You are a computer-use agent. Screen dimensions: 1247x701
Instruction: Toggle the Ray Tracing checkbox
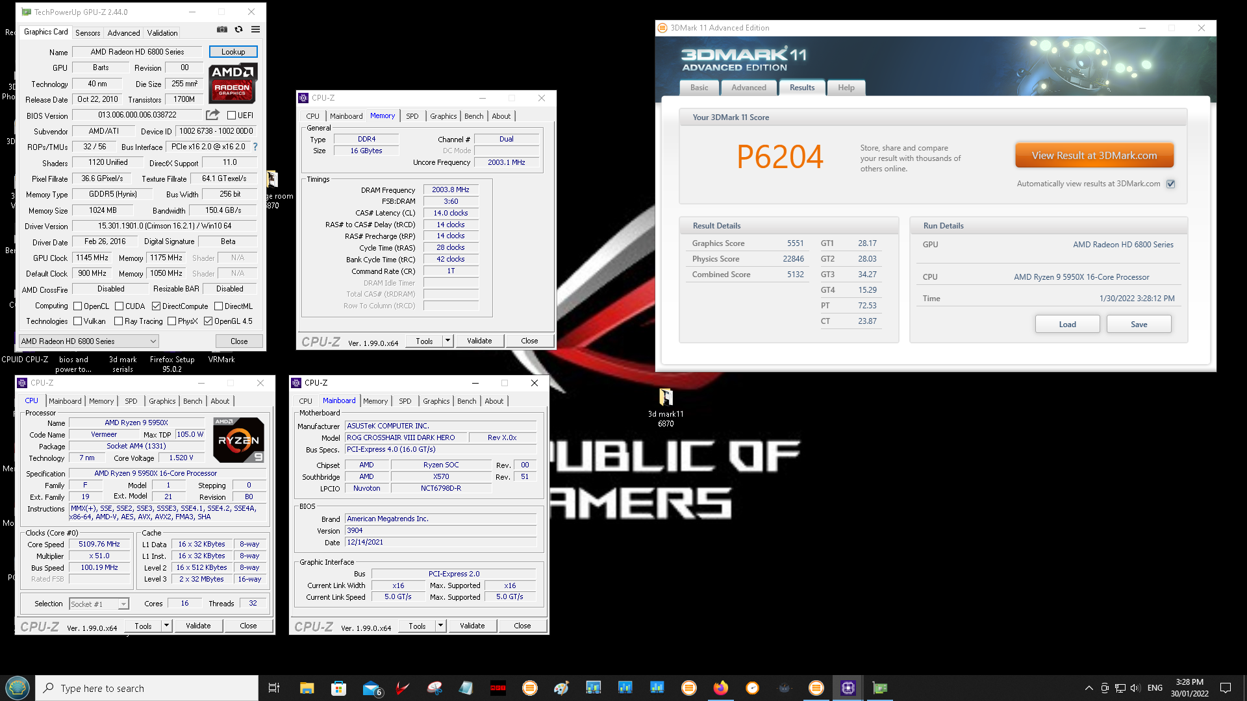(118, 321)
